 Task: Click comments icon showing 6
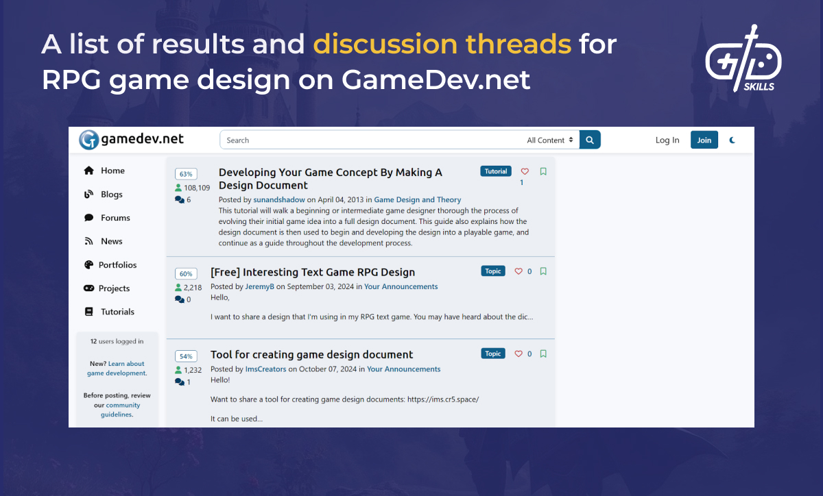pyautogui.click(x=180, y=200)
